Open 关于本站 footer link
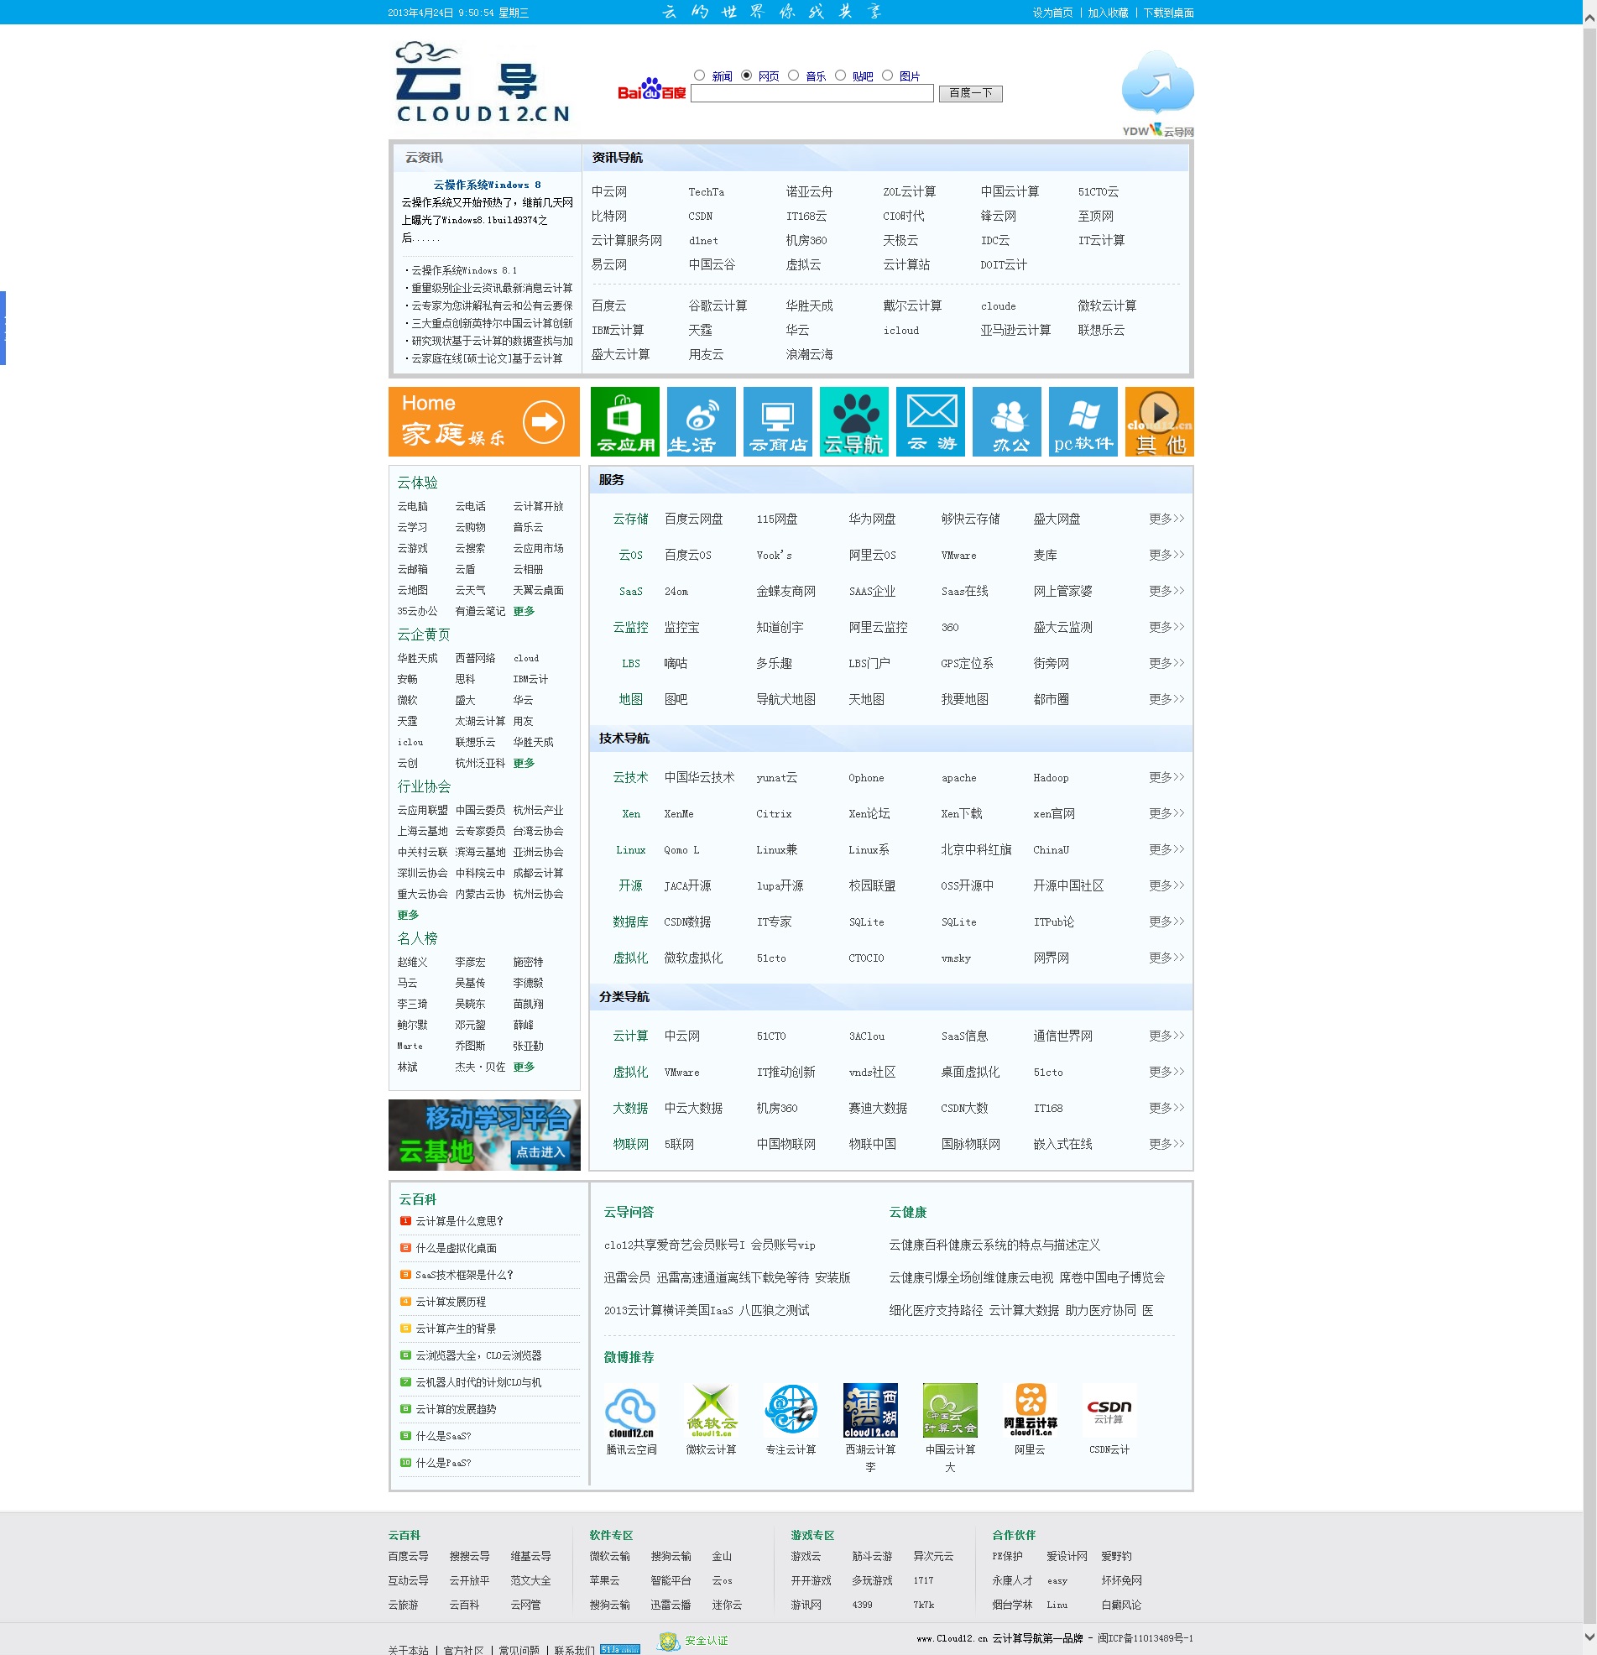Image resolution: width=1597 pixels, height=1655 pixels. [409, 1649]
